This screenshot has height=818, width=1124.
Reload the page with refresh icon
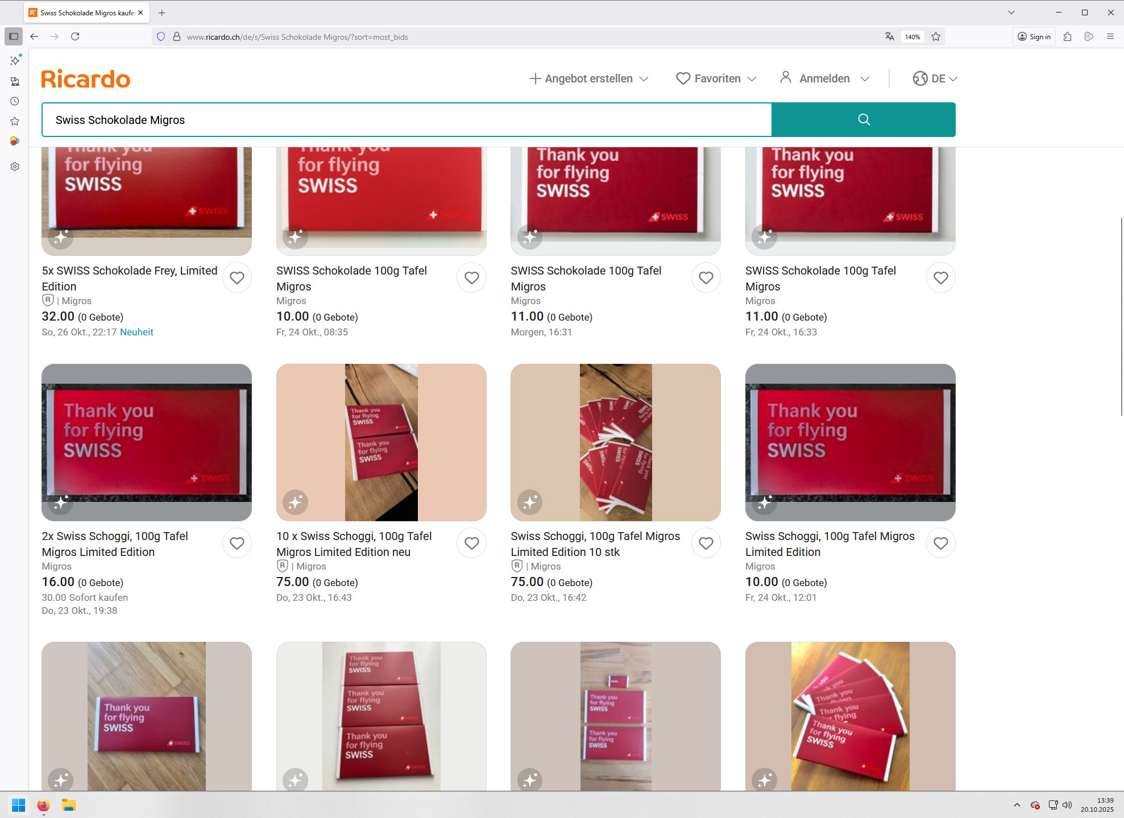coord(75,37)
